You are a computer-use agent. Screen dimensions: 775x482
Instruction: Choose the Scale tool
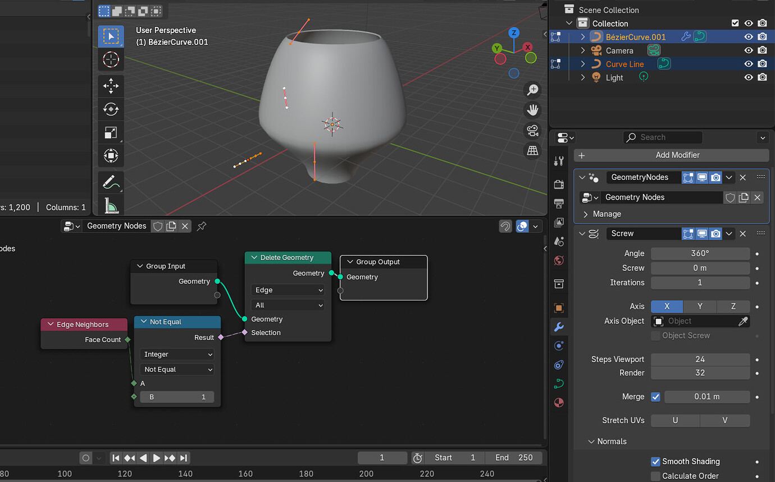pos(111,132)
